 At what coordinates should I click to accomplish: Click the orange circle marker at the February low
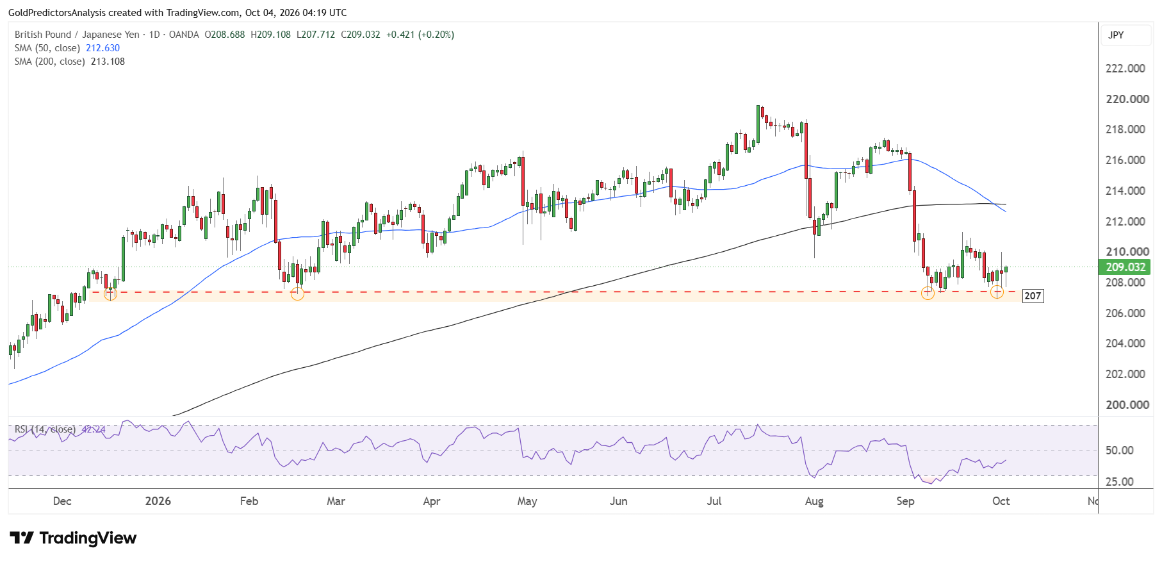[297, 294]
